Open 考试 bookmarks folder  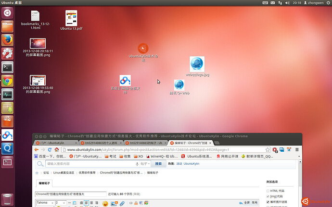click(111, 157)
